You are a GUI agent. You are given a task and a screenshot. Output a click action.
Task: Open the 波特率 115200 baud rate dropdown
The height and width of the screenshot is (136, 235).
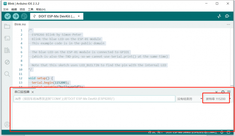(217, 99)
